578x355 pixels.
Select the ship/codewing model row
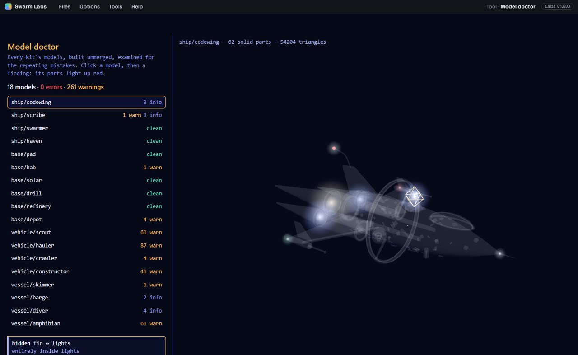point(87,102)
